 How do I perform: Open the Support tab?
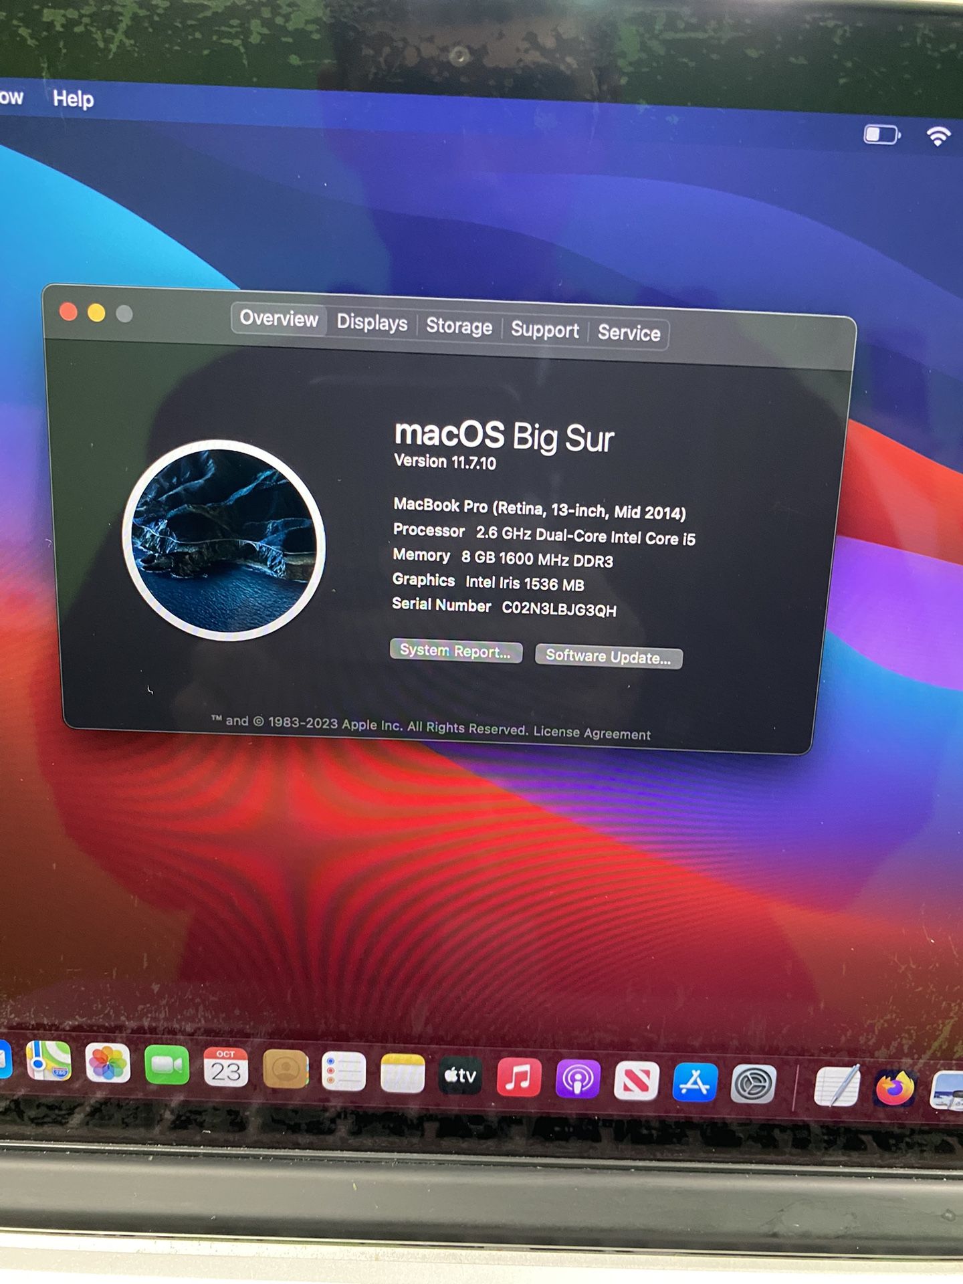click(x=545, y=330)
